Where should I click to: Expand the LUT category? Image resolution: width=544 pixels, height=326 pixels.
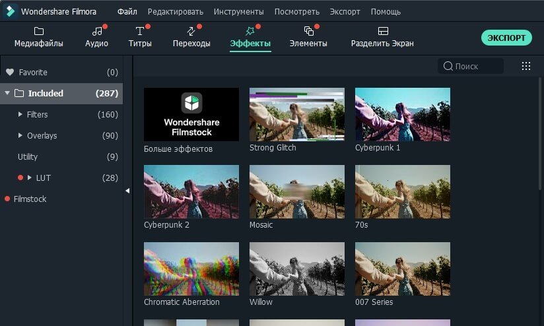pyautogui.click(x=30, y=178)
